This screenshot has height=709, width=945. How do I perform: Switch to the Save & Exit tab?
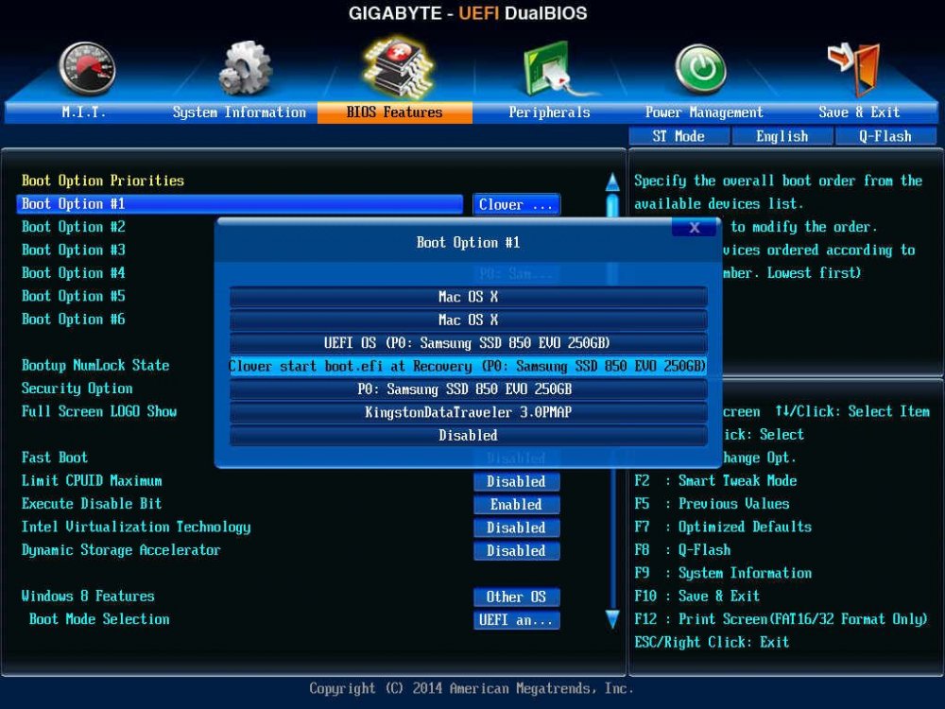point(859,112)
